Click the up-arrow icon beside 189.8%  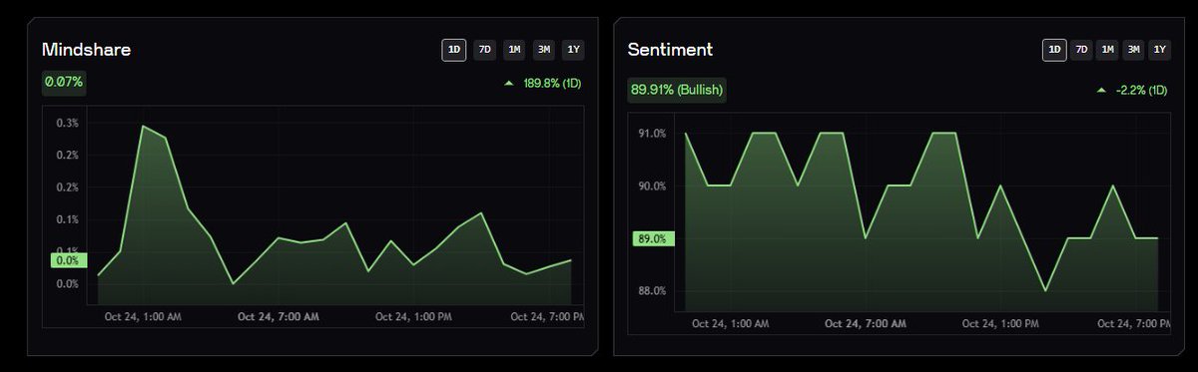(509, 84)
